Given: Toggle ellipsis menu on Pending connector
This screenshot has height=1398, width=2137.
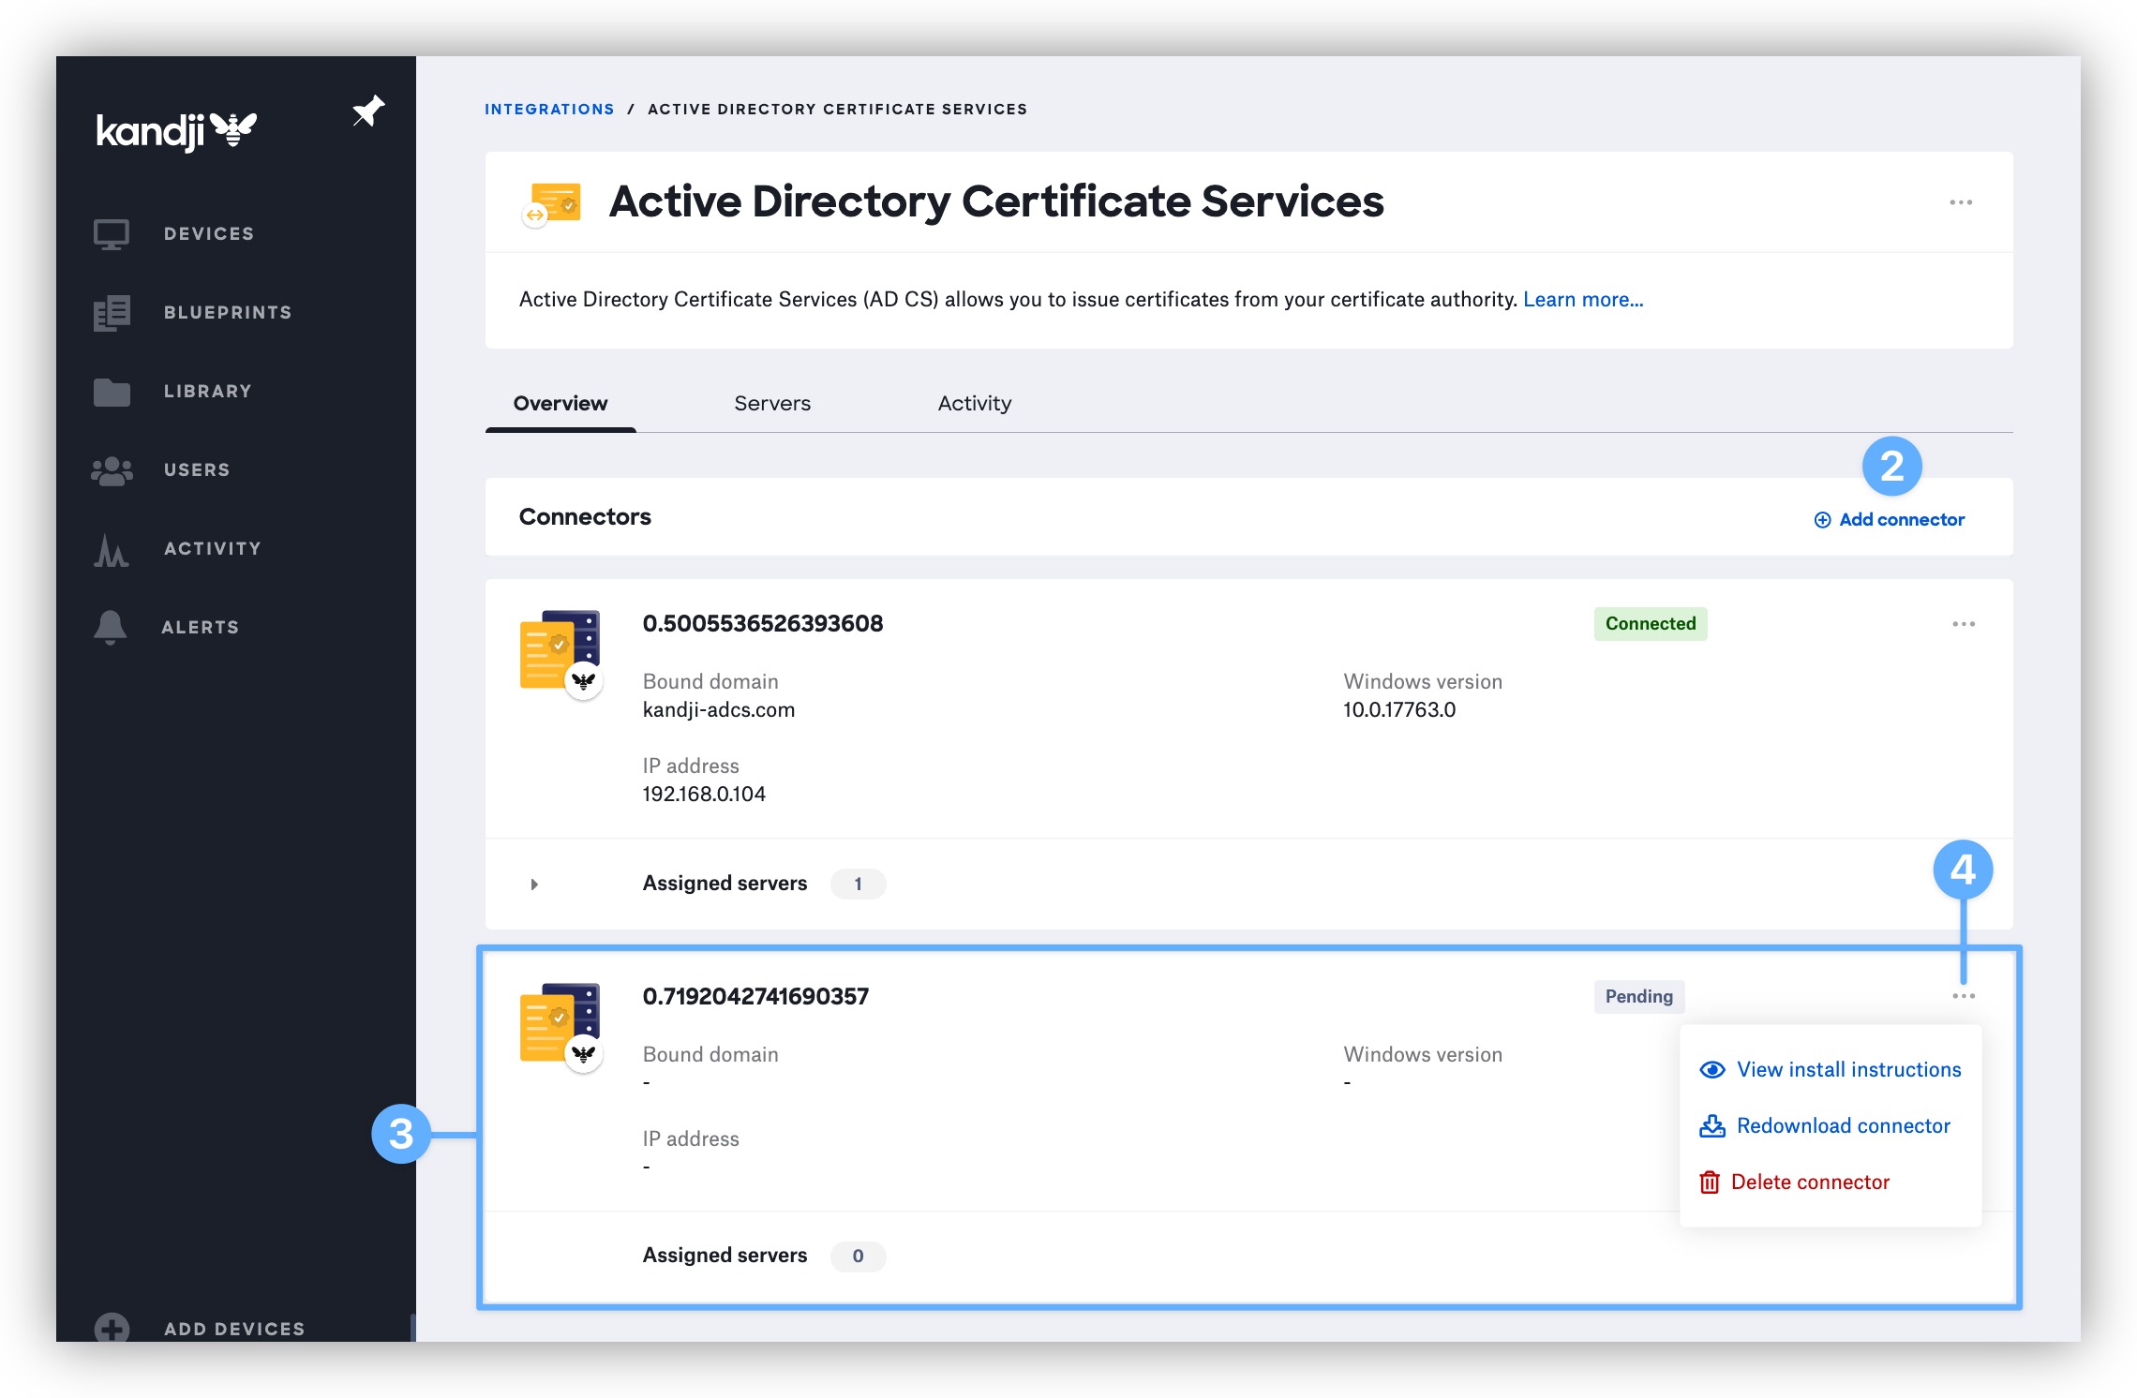Looking at the screenshot, I should 1963,996.
